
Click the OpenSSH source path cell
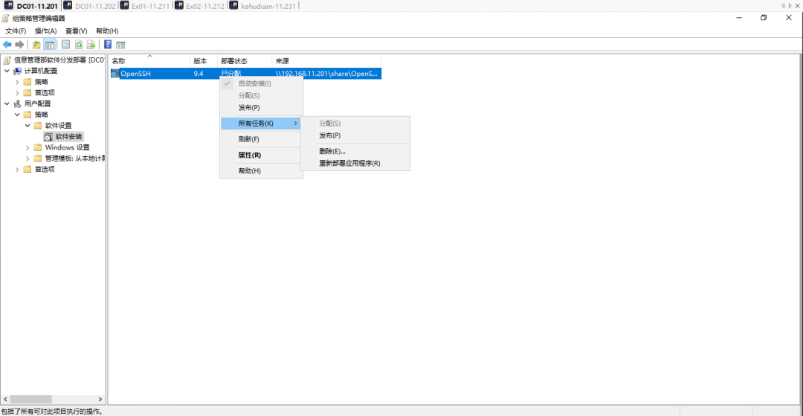tap(326, 74)
